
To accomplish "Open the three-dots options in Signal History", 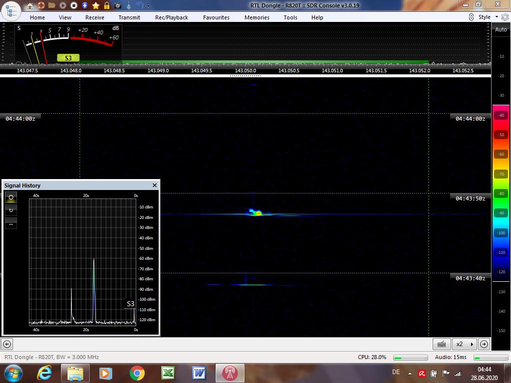I will 11,223.
